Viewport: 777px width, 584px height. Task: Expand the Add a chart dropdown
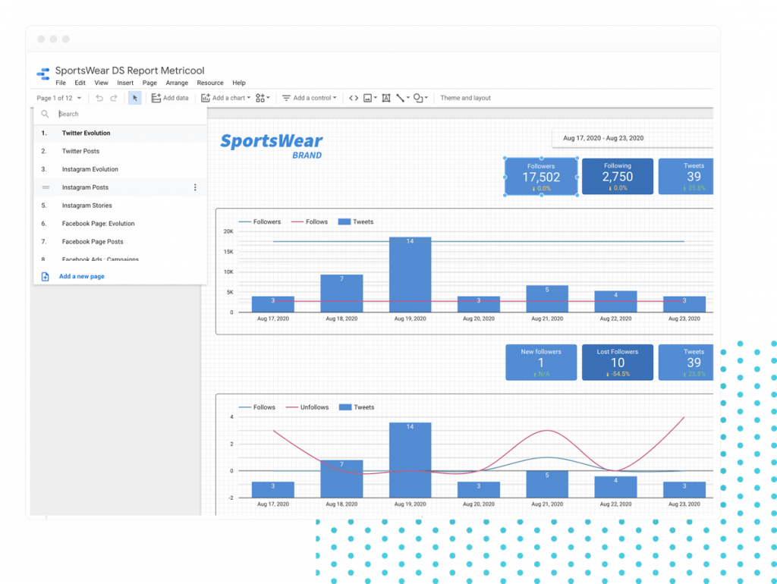coord(226,98)
